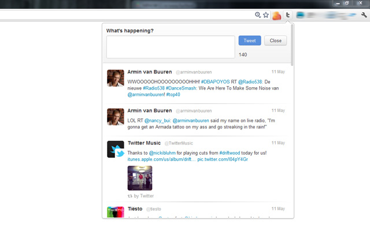Click the 140 character counter
Screen dimensions: 370x231
click(x=243, y=55)
